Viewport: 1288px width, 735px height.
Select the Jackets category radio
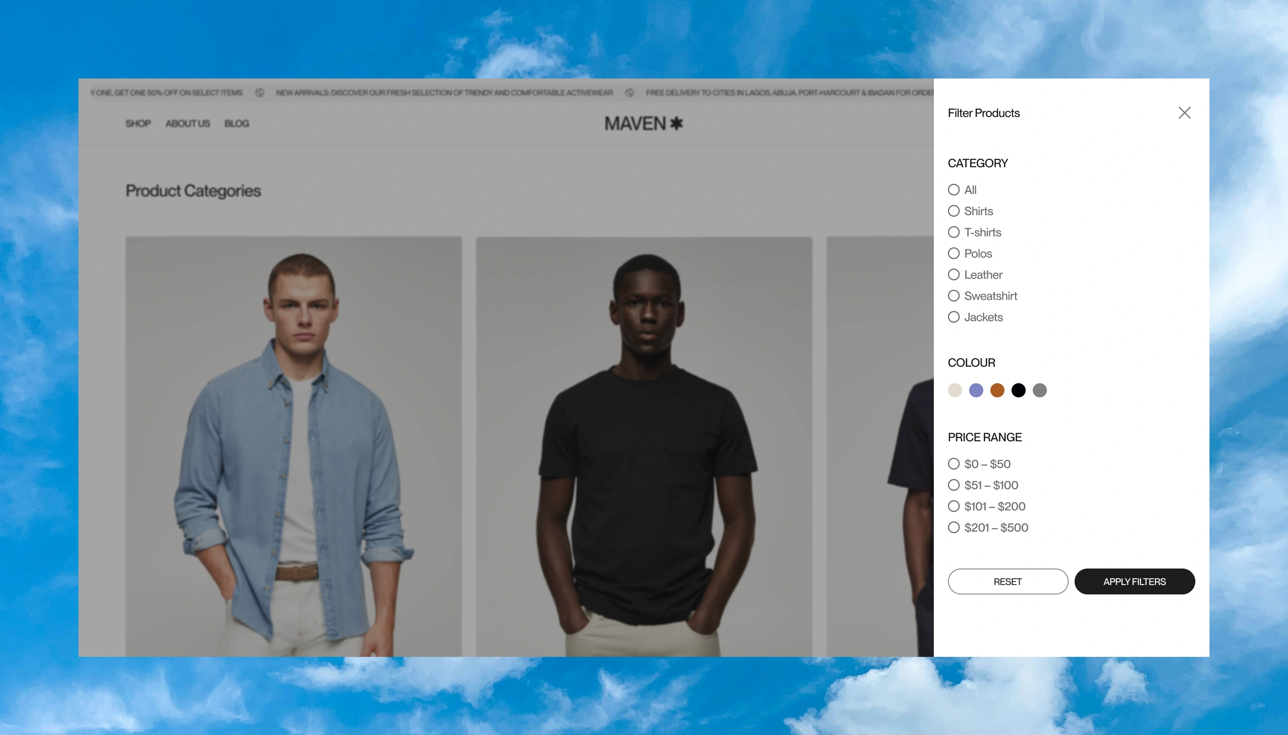click(953, 317)
